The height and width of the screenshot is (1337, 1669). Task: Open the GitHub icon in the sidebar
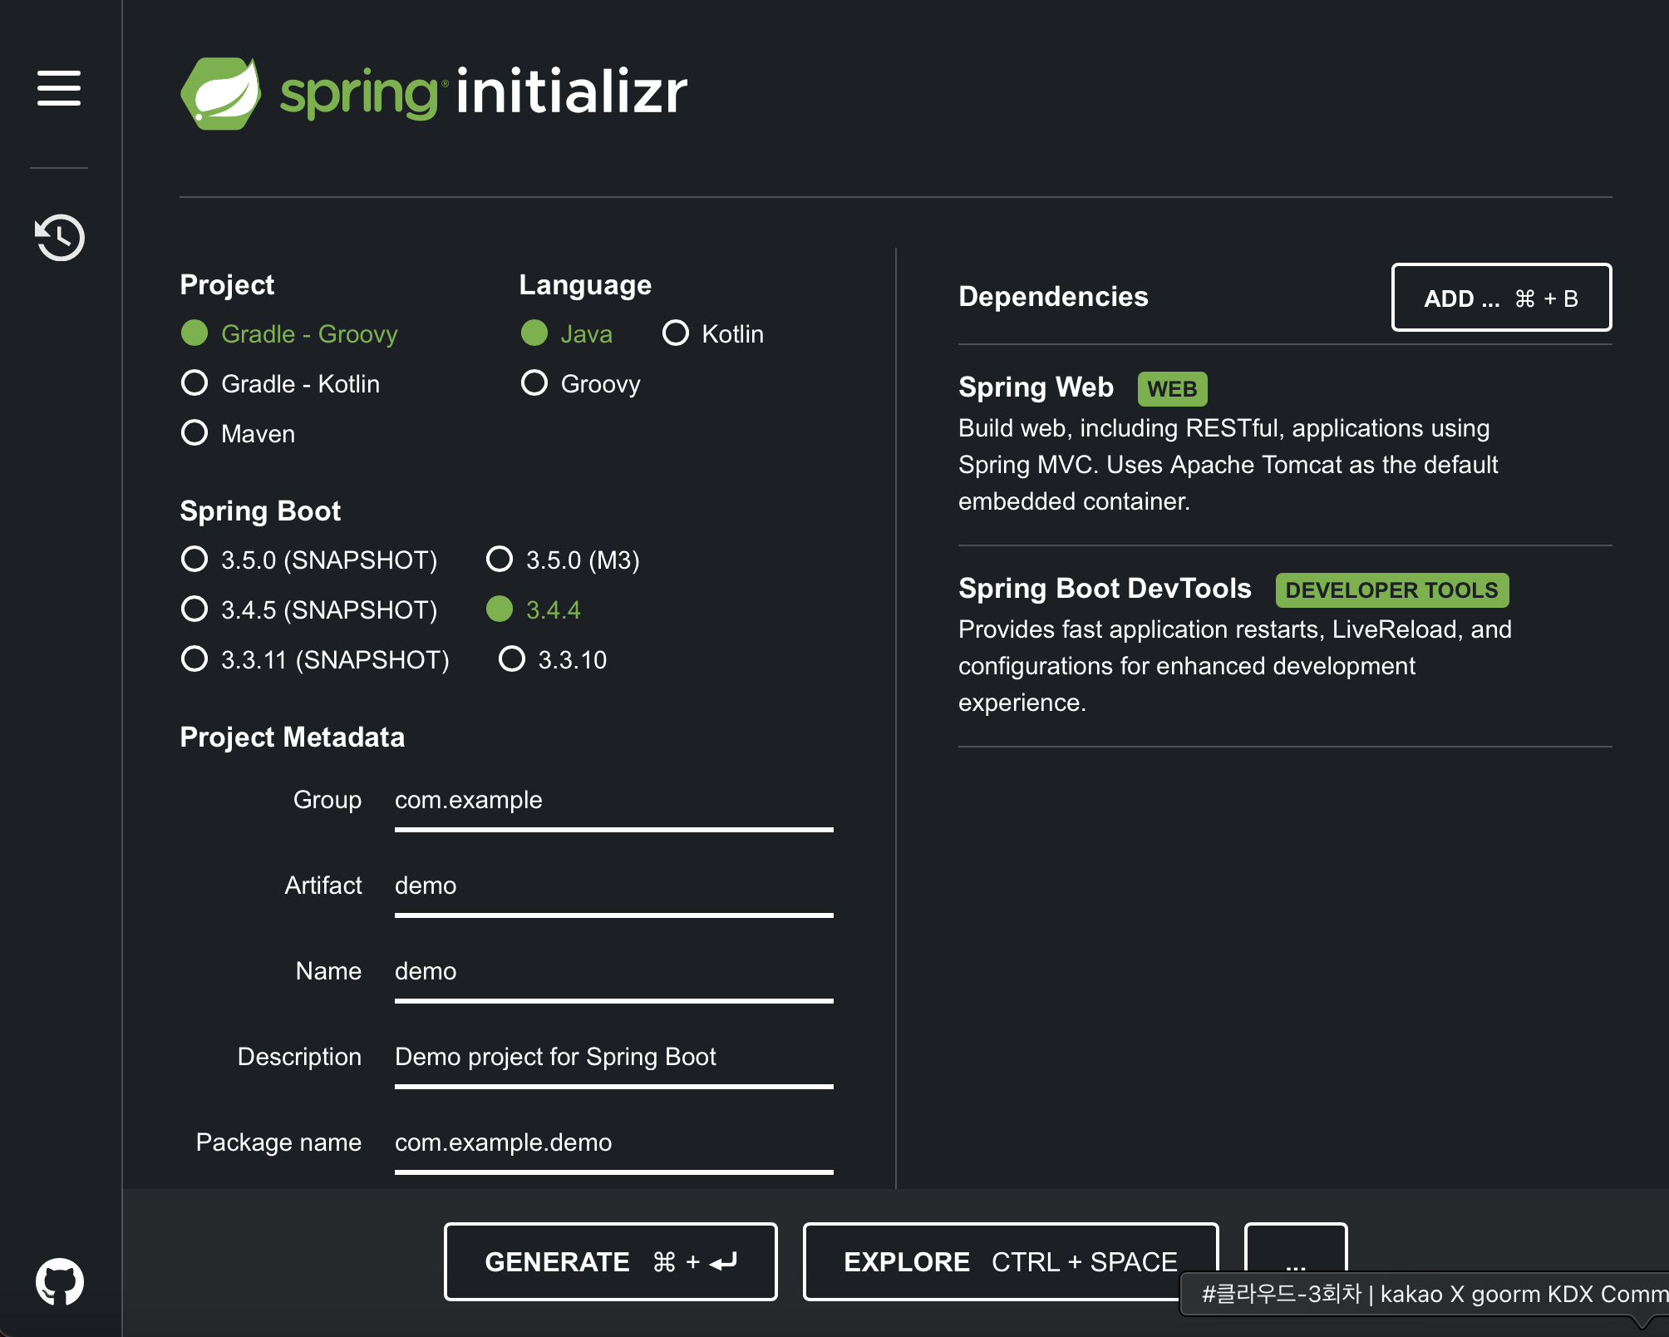point(59,1281)
